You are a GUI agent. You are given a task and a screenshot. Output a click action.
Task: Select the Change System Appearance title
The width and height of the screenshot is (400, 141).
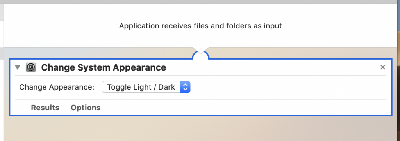[104, 67]
